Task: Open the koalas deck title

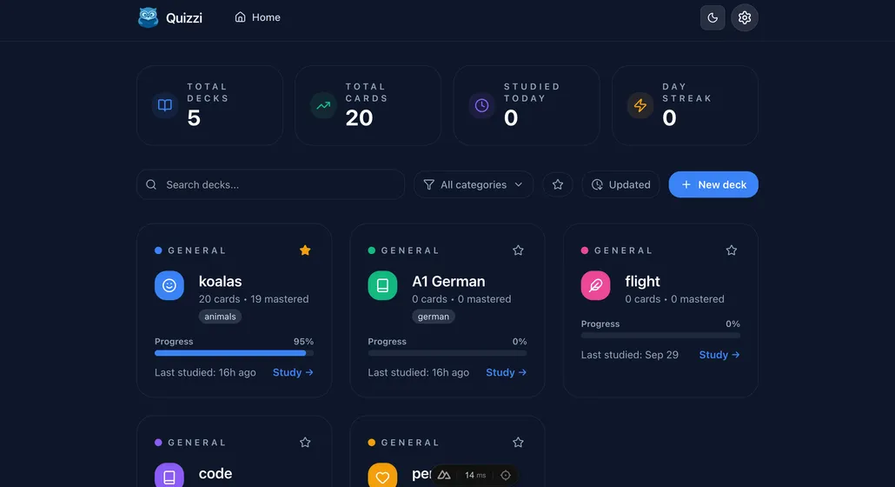Action: pos(221,282)
